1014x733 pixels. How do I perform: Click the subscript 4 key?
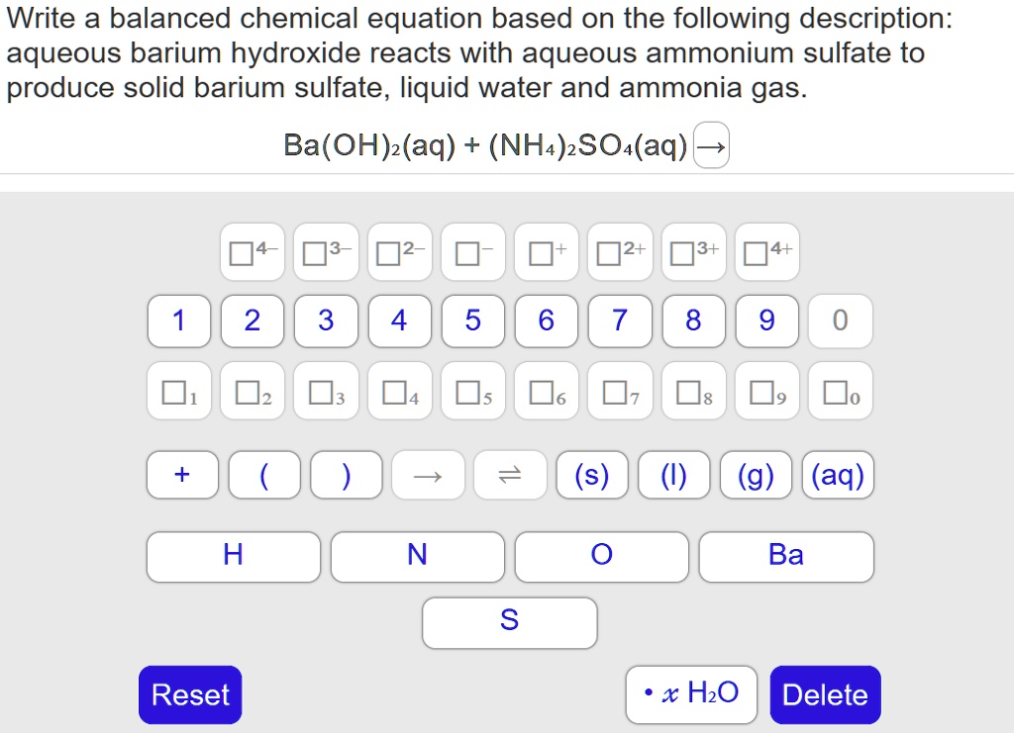tap(400, 391)
